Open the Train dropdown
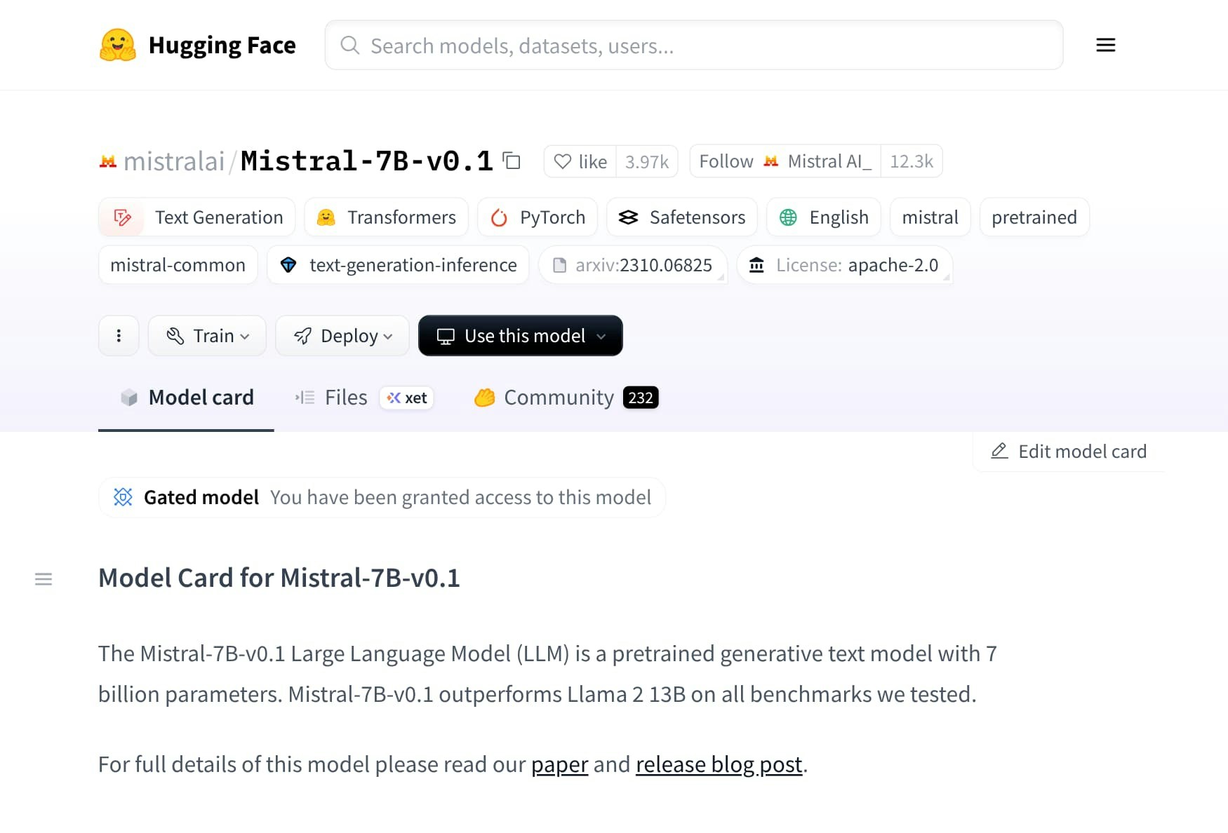1228x833 pixels. (207, 336)
